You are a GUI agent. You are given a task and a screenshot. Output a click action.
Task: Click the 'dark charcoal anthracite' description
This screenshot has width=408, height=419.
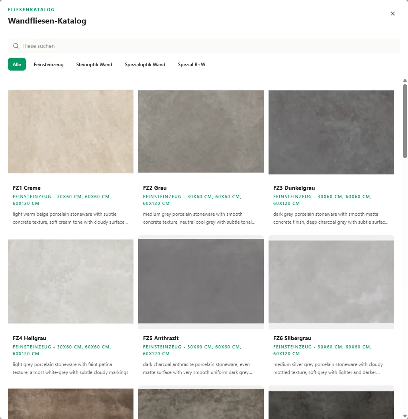click(198, 368)
